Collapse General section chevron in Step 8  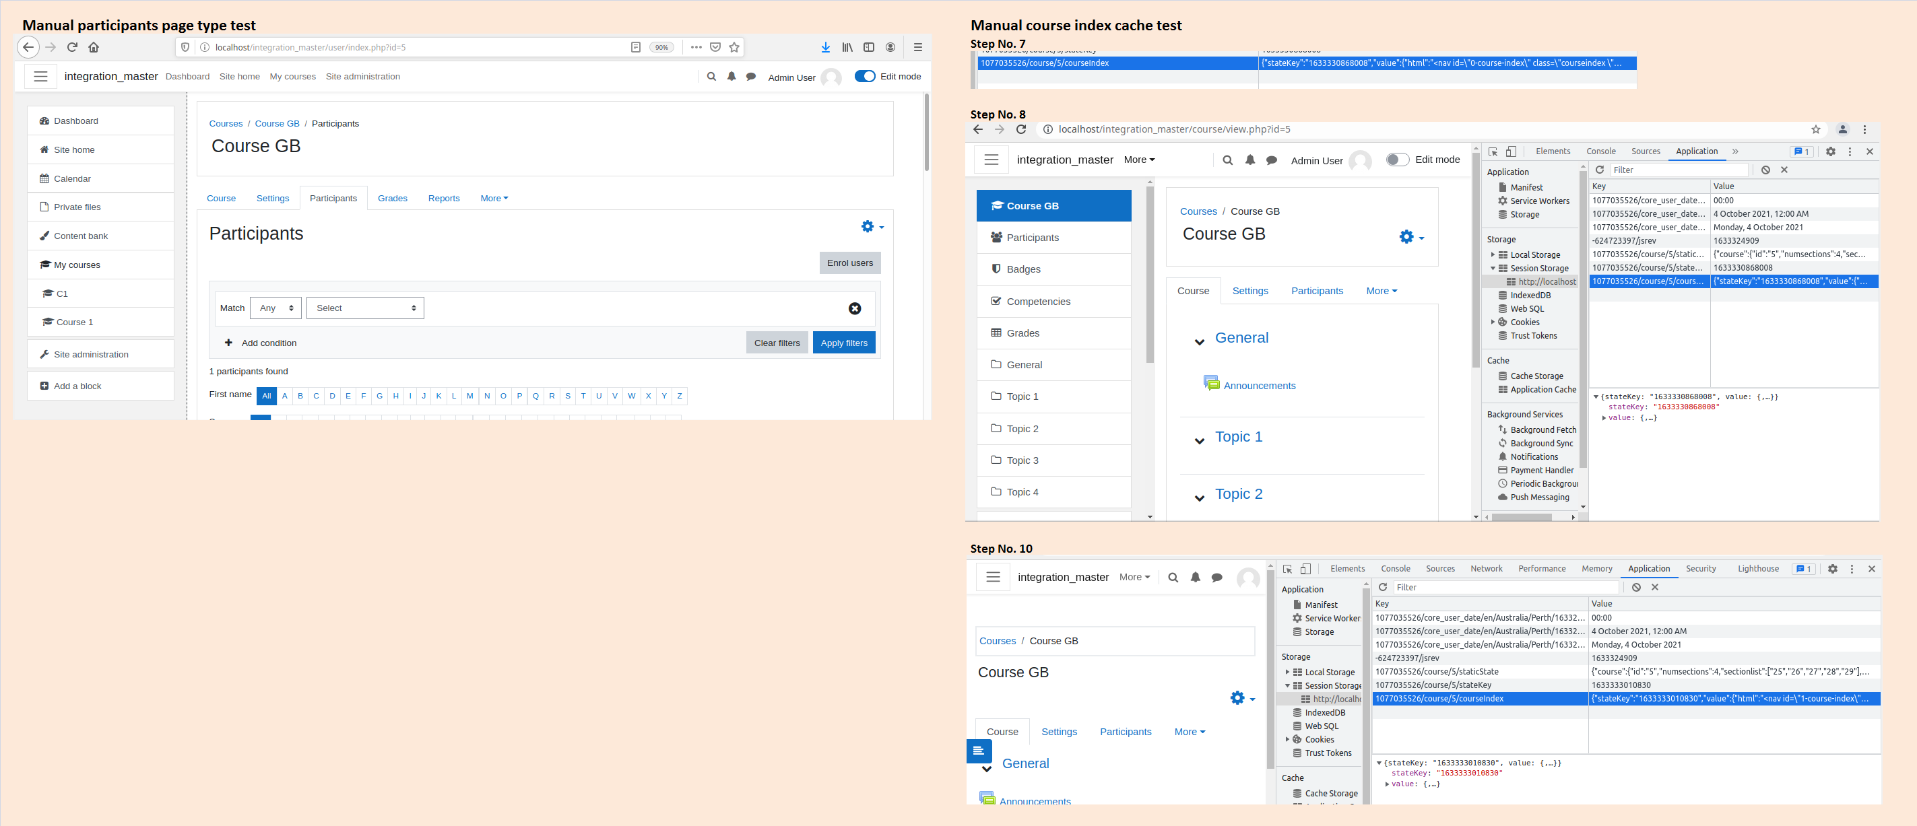1199,342
